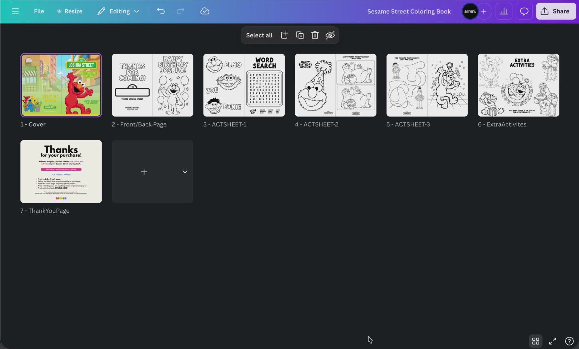Screen dimensions: 579x349
Task: Toggle the grid view button
Action: coord(536,341)
